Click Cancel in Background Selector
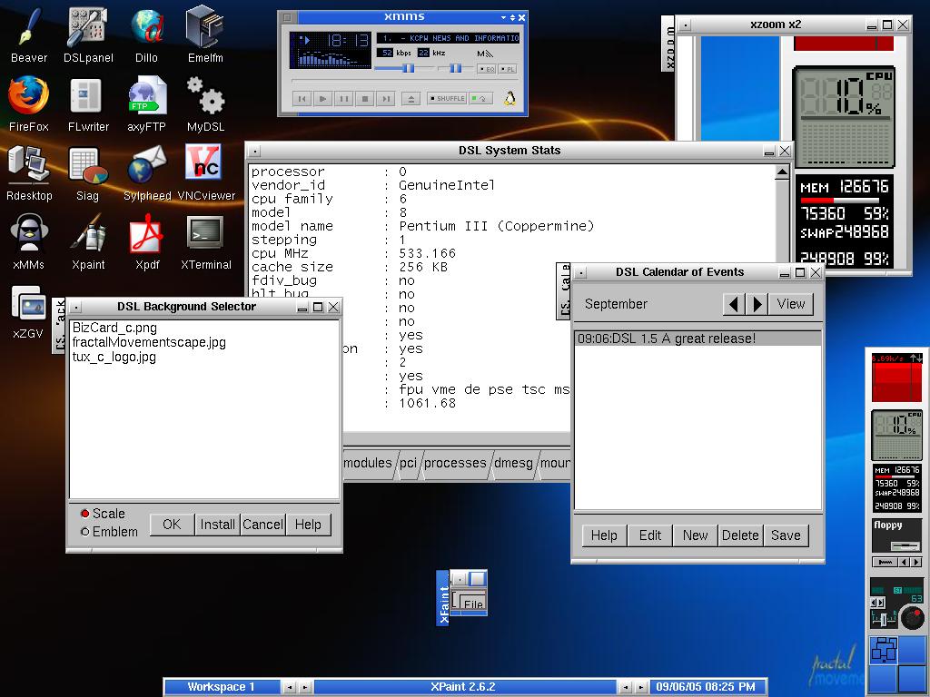Viewport: 930px width, 697px height. (x=262, y=524)
